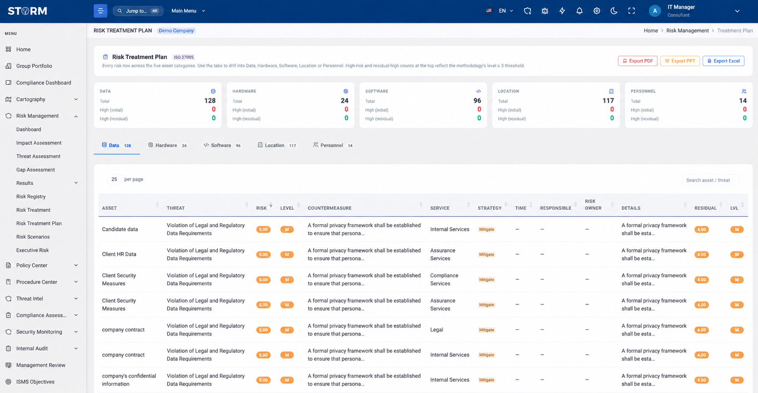Screen dimensions: 758x393
Task: Toggle the sidebar hamburger menu button
Action: pos(101,11)
